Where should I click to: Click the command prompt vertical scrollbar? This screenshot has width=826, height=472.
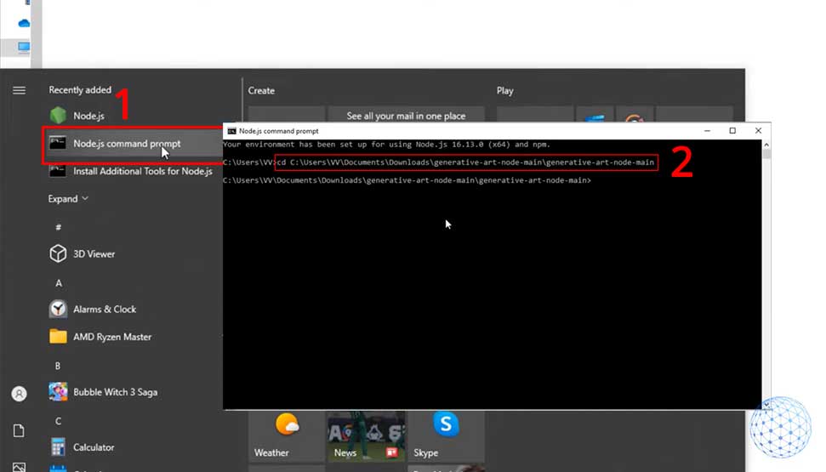(766, 274)
